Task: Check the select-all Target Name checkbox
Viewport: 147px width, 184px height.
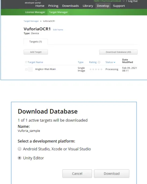Action: (x=26, y=62)
